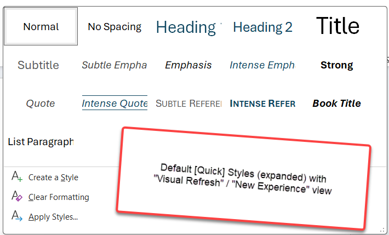Select the Heading 2 style
This screenshot has width=389, height=235.
262,26
